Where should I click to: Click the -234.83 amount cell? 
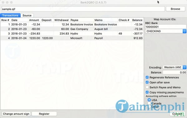pos(35,34)
